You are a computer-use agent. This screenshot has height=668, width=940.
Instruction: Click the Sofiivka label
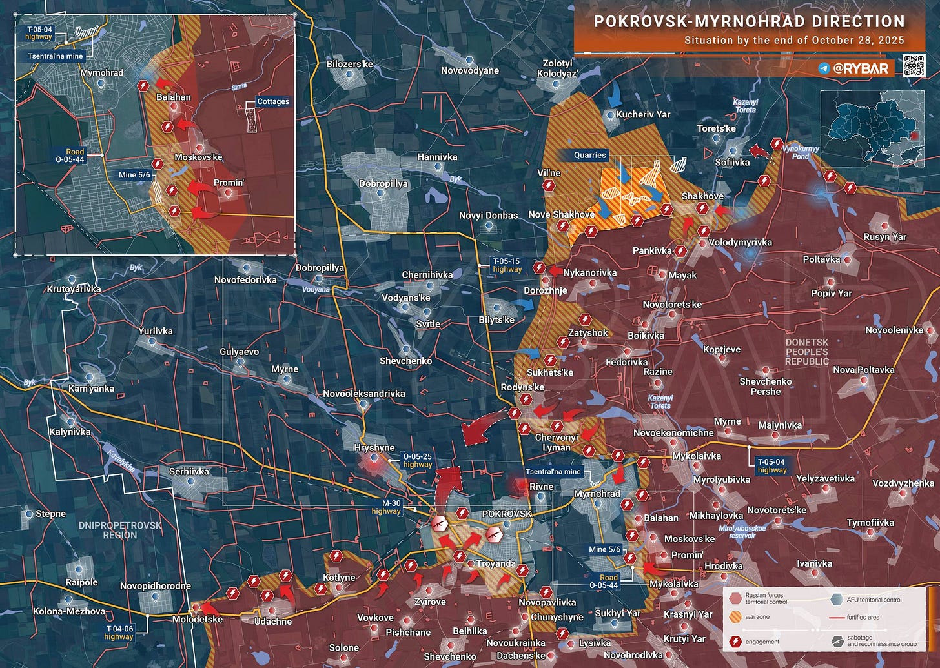click(x=732, y=162)
